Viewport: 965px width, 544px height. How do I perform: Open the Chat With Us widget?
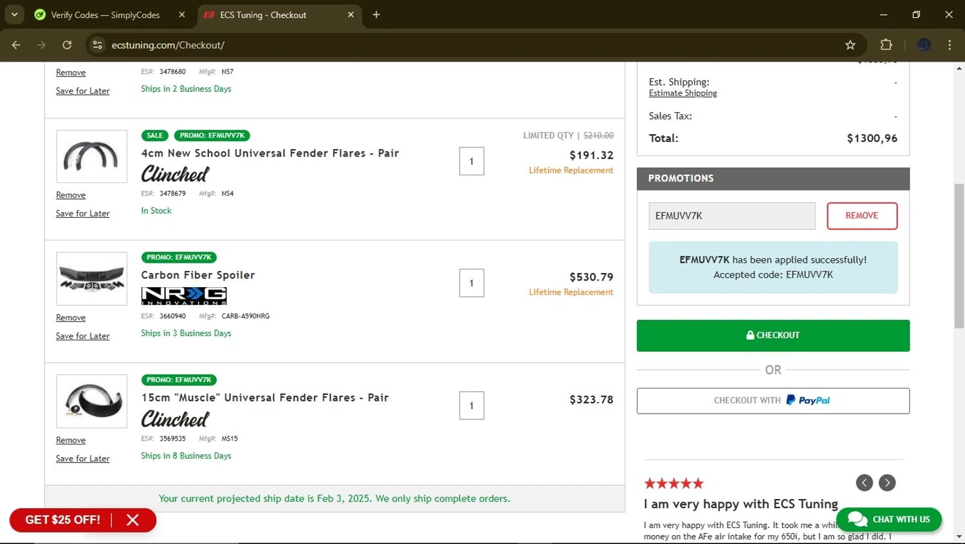889,519
